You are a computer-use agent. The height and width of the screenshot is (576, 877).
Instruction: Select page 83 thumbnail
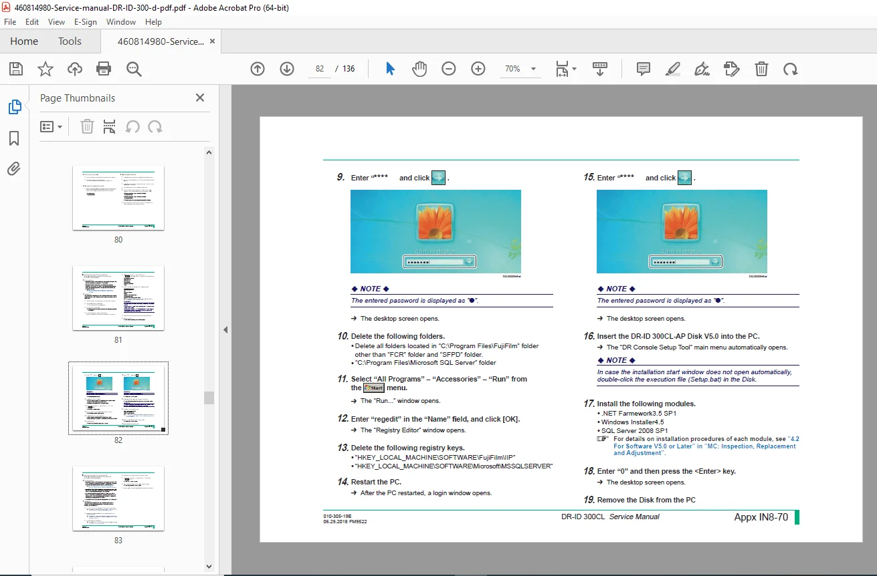[x=118, y=498]
